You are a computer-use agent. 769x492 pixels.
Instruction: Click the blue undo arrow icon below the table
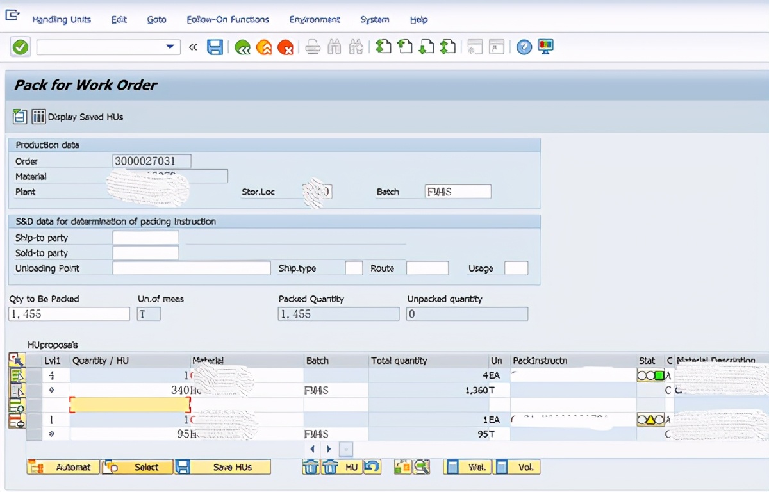[x=372, y=467]
